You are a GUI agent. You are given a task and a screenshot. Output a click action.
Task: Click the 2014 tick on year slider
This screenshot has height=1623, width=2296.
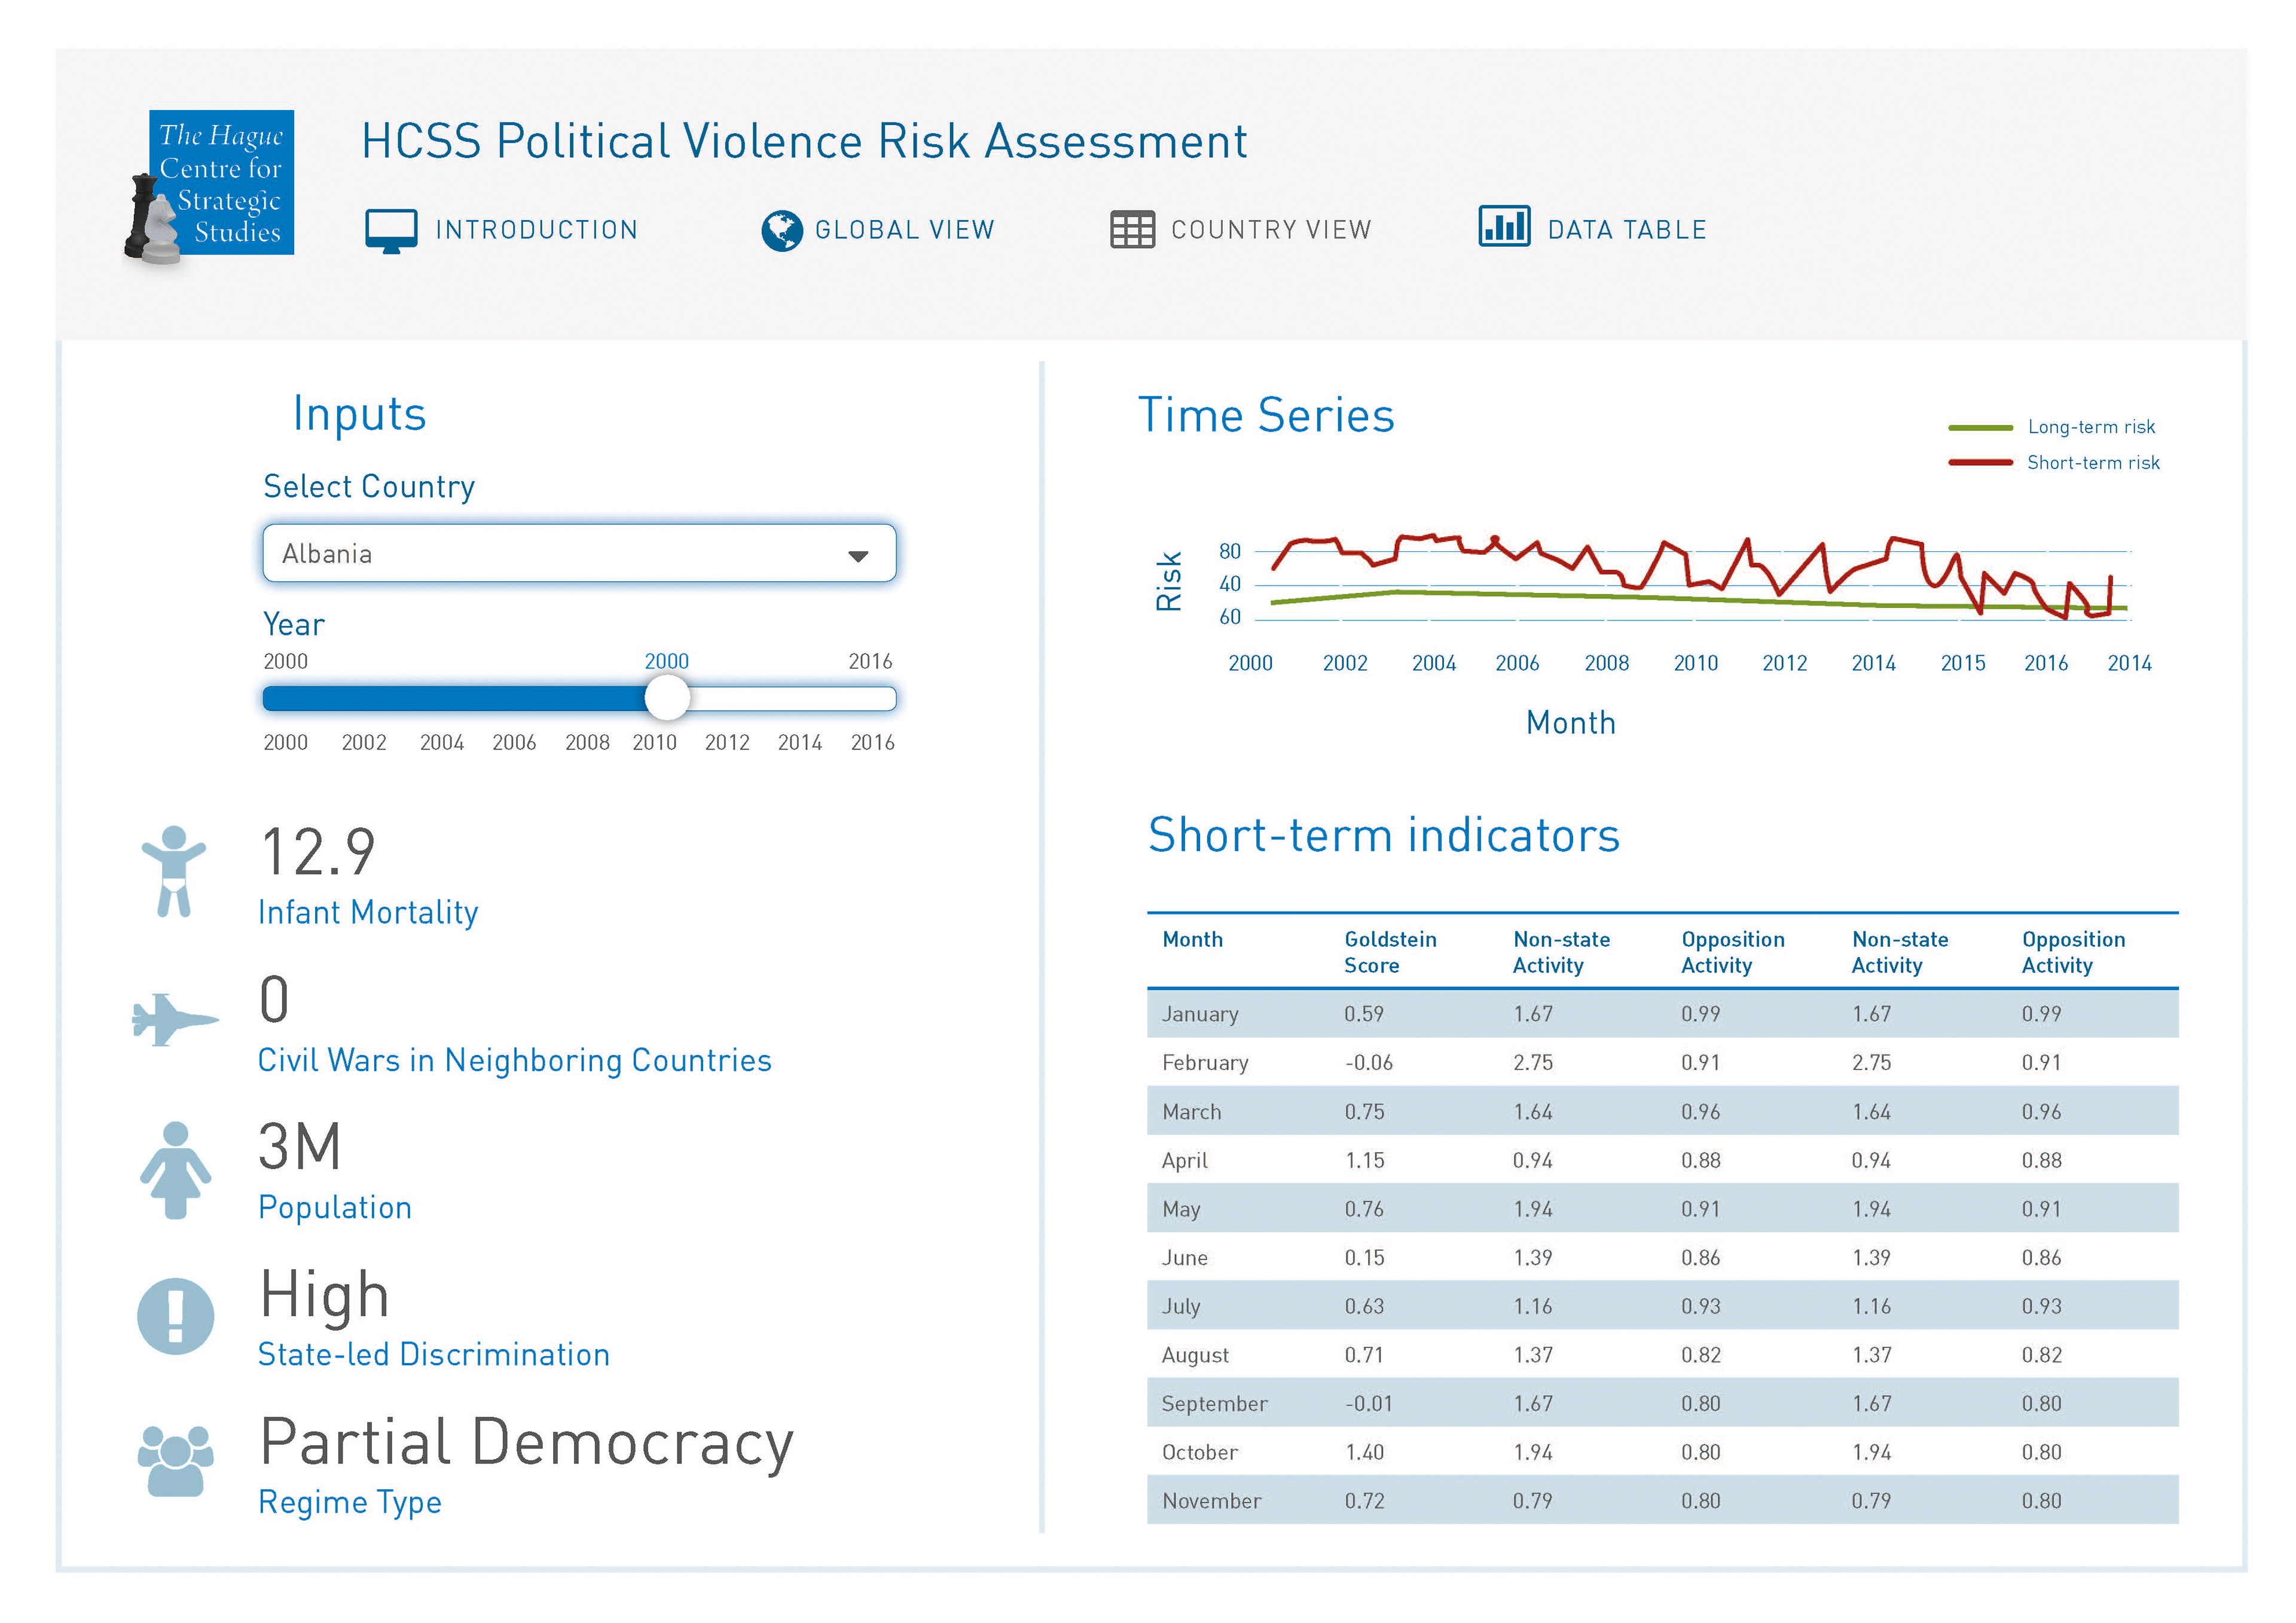(799, 742)
